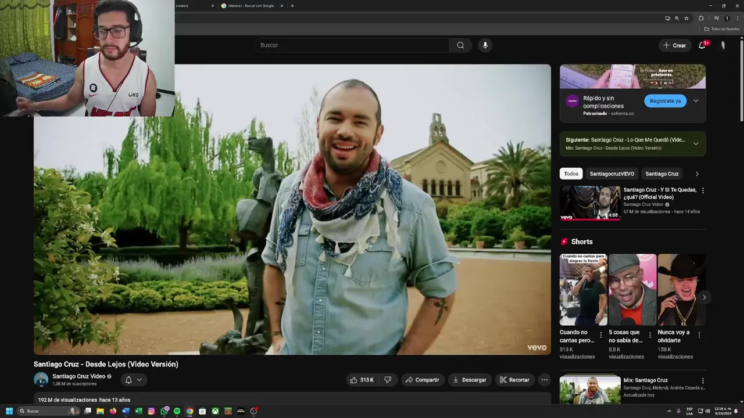Show hidden system tray icons chevron
Viewport: 744px width, 418px height.
coord(669,411)
